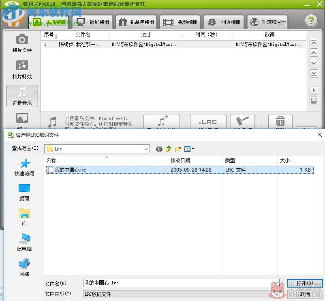
Task: Switch to the 礼品包相册 tab
Action: pos(137,22)
